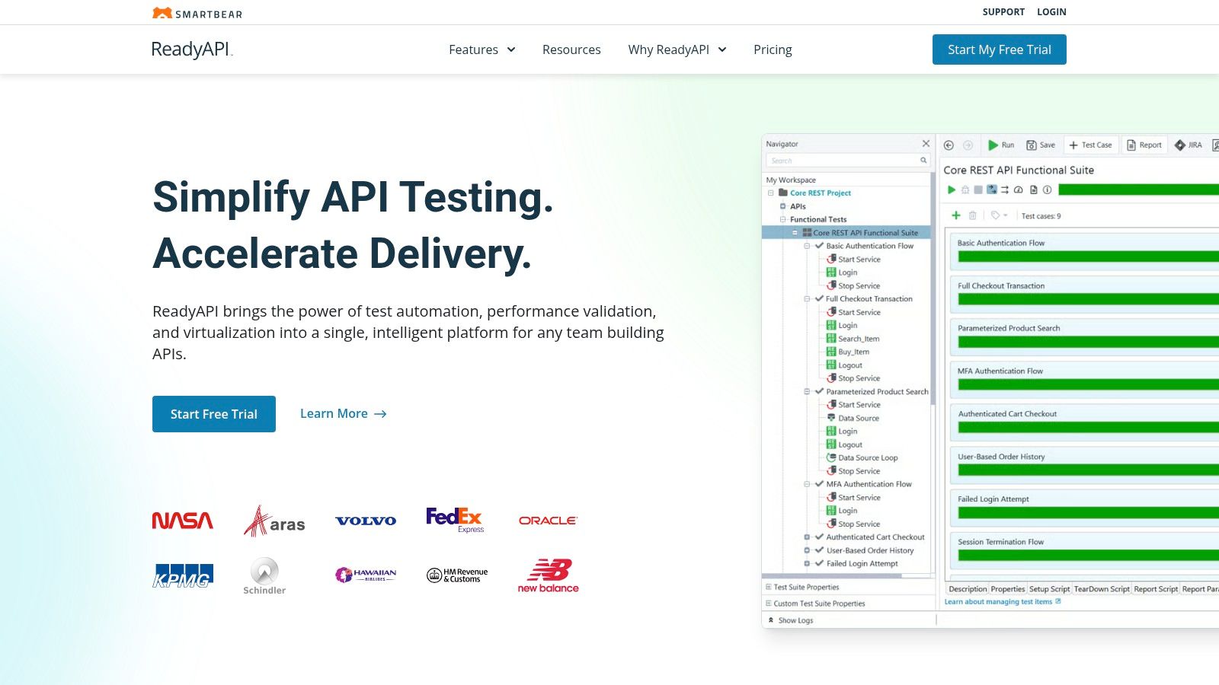Open the tag dropdown next to trash
The height and width of the screenshot is (685, 1219).
pos(999,215)
